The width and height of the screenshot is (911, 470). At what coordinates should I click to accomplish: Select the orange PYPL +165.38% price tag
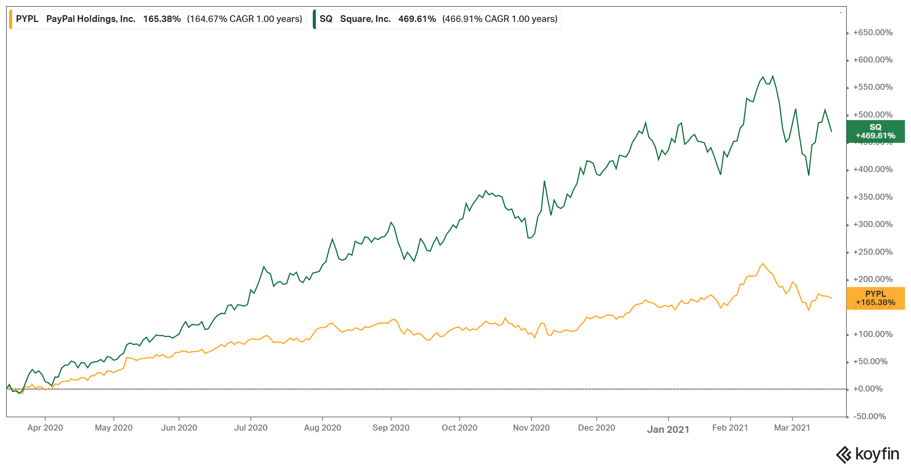[875, 298]
